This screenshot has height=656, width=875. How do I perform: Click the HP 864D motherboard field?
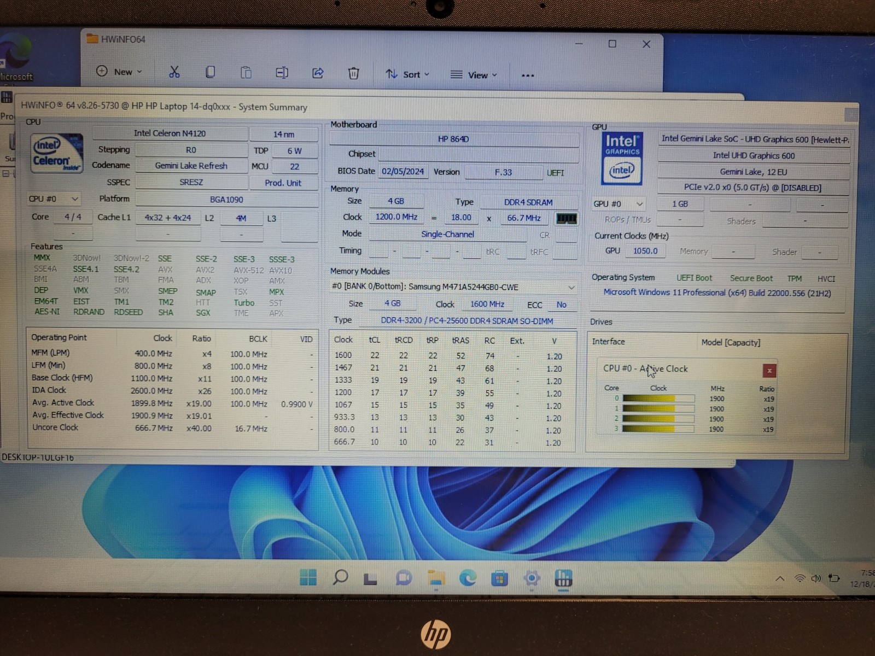[453, 139]
